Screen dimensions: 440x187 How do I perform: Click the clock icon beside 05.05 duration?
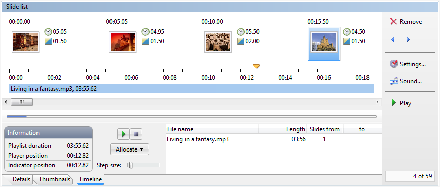tap(48, 32)
